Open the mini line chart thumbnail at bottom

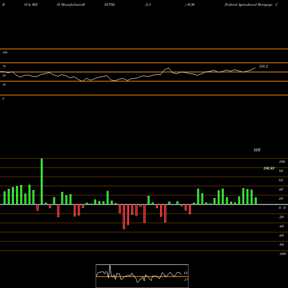point(142,276)
